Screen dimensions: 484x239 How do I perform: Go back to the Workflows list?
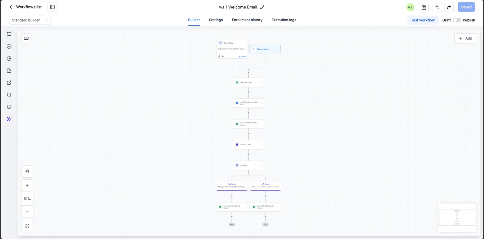pos(25,7)
